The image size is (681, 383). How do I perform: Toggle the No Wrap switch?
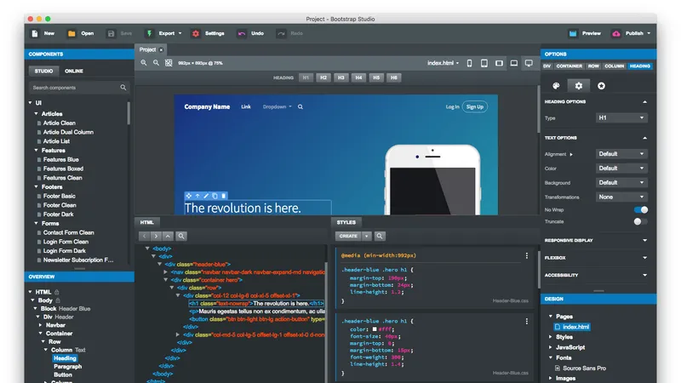641,209
